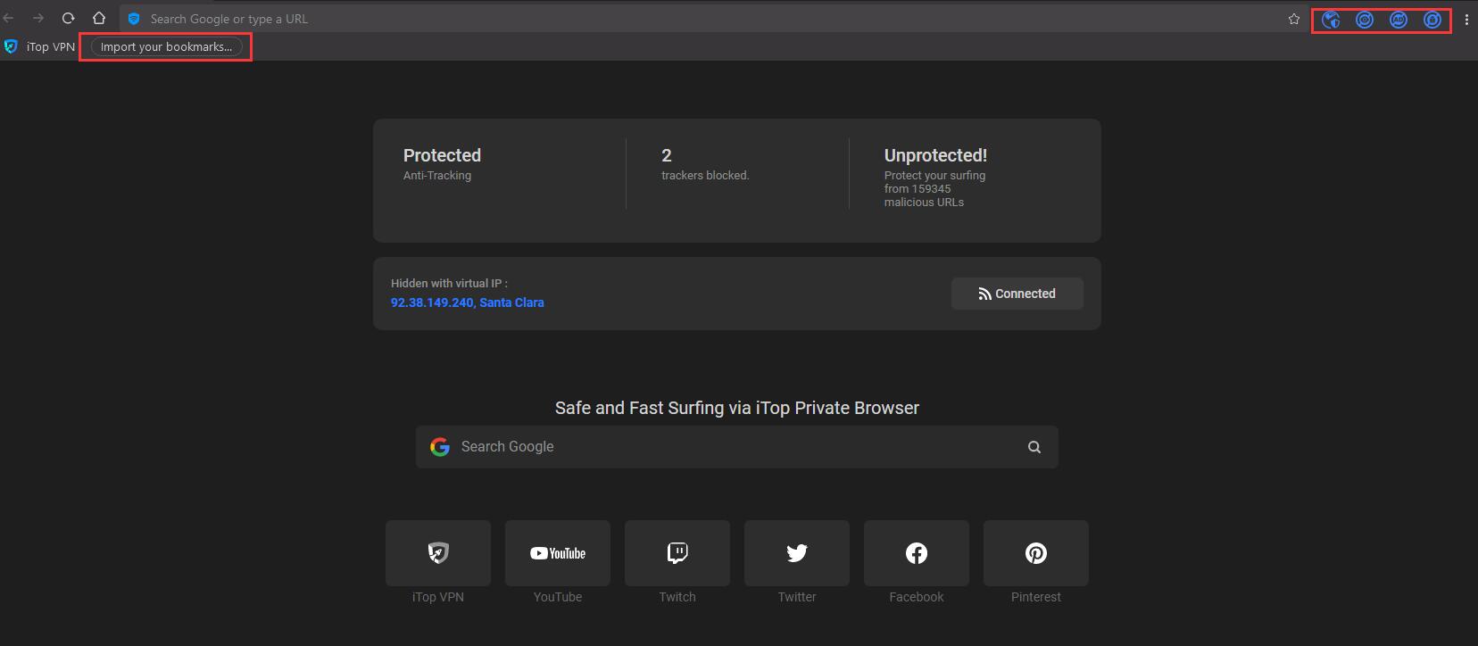This screenshot has height=646, width=1478.
Task: Click the forward navigation arrow
Action: pyautogui.click(x=38, y=18)
